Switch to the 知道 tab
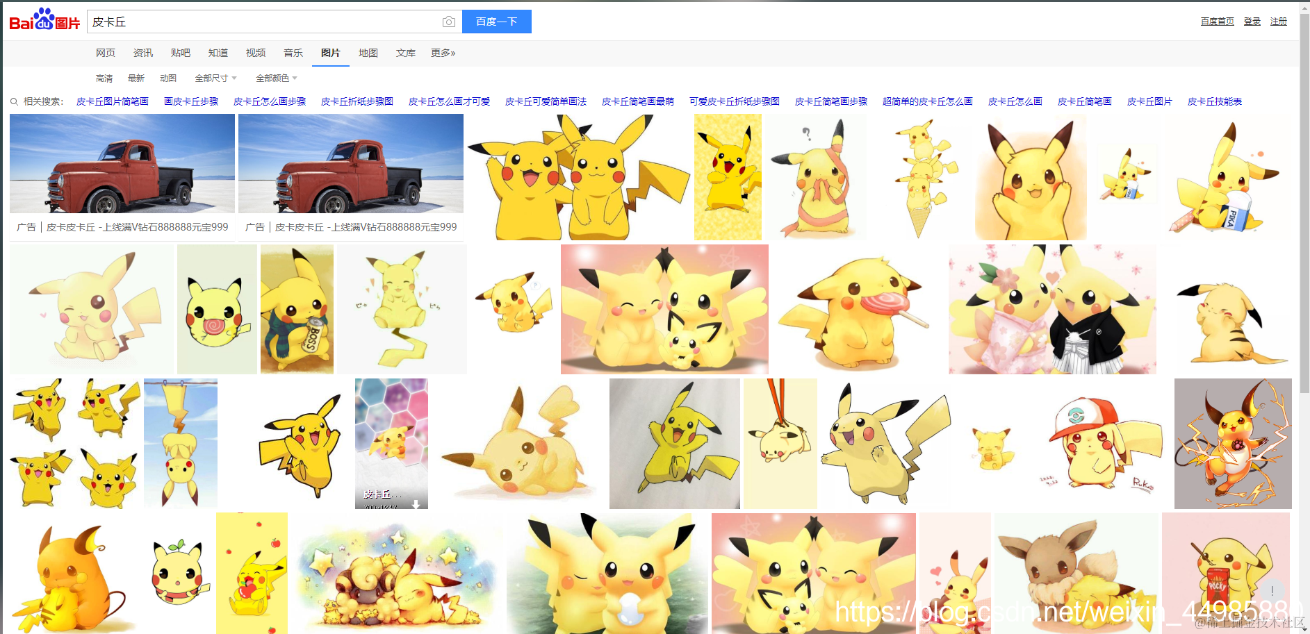 click(x=218, y=53)
